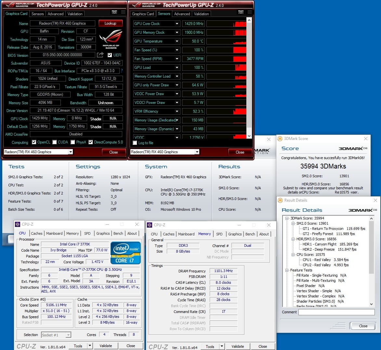
Task: Open the GPU Temperature sensor dropdown
Action: [177, 41]
